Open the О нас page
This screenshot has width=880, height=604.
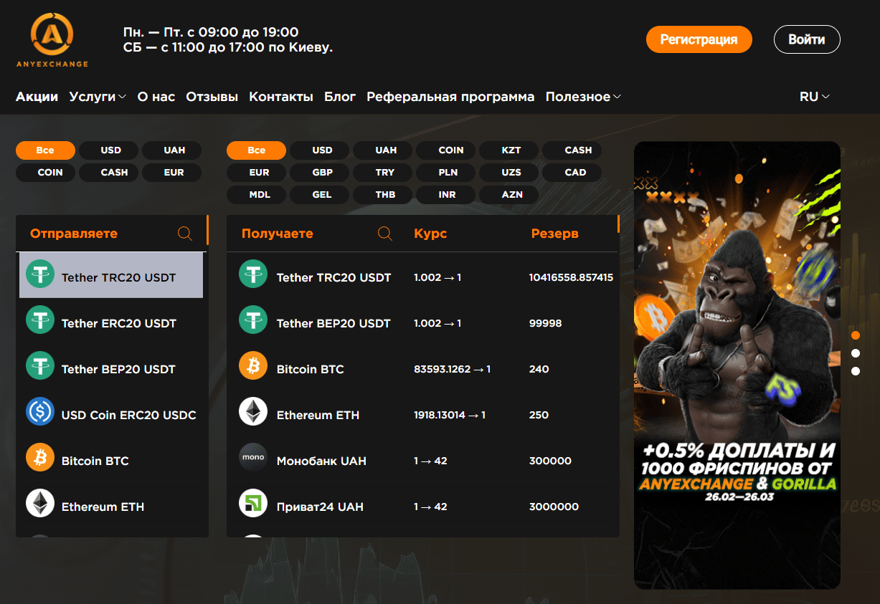156,97
